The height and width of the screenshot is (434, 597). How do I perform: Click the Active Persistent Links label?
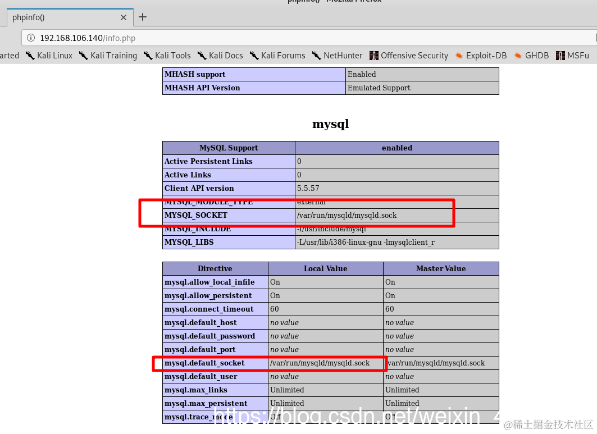click(208, 162)
